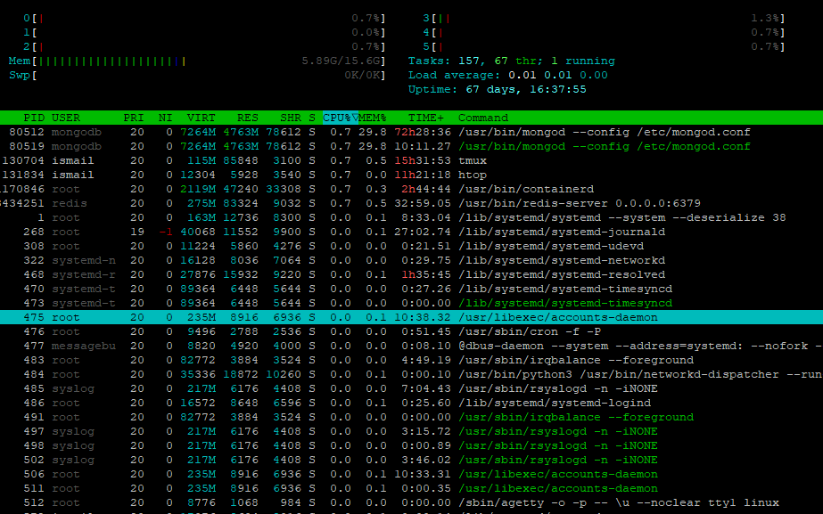Click the RES column header
Screen dimensions: 823x514
point(248,118)
